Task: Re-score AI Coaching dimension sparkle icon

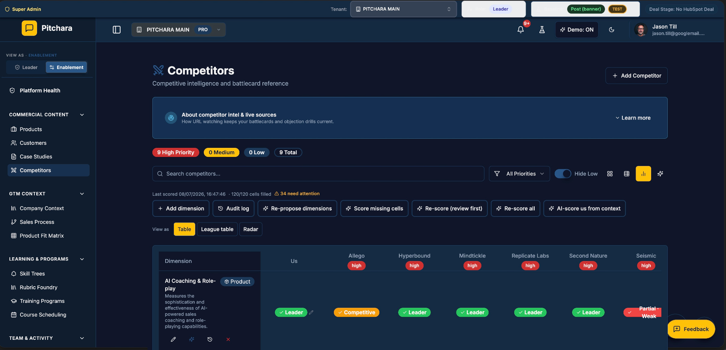Action: (x=192, y=339)
